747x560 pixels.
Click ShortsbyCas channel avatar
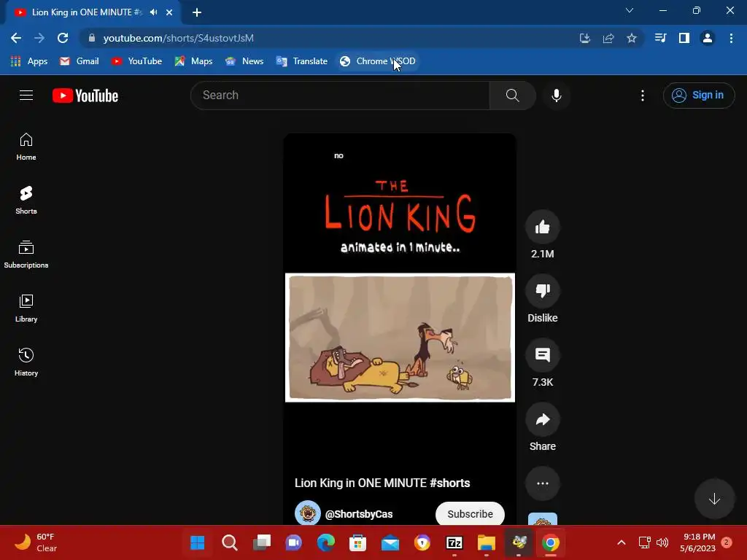click(x=307, y=513)
